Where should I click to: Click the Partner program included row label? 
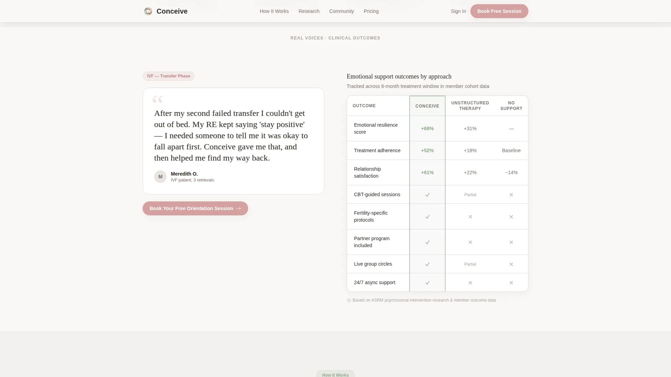[x=371, y=242]
